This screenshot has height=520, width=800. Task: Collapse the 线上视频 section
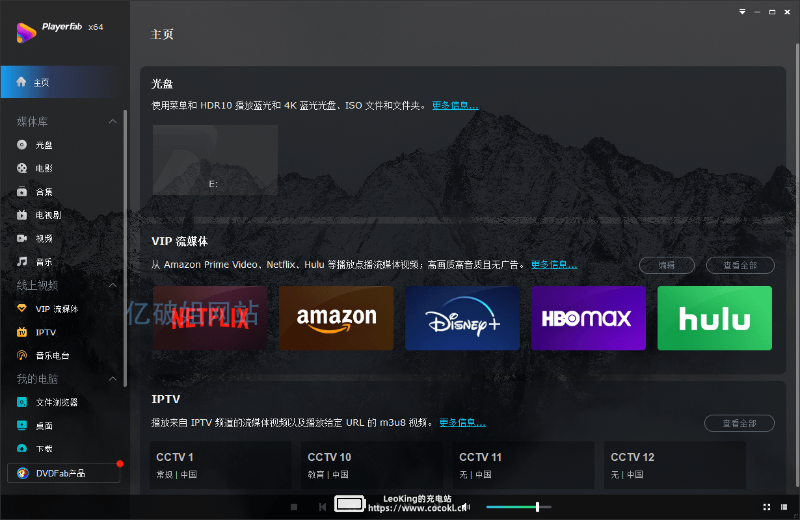(x=113, y=285)
